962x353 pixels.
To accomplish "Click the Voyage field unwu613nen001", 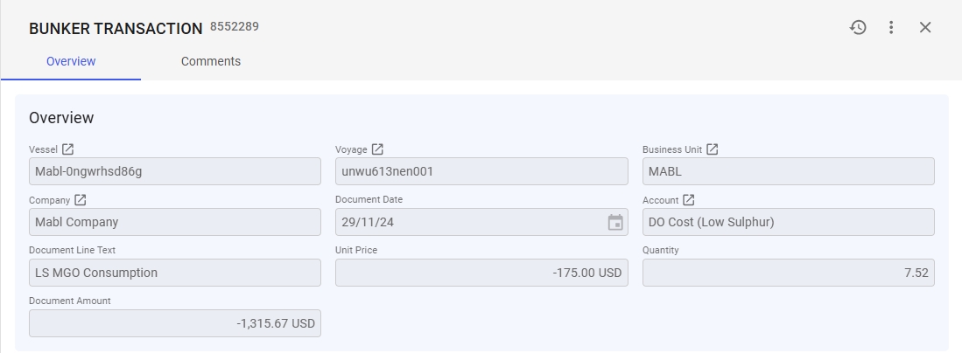I will point(481,171).
